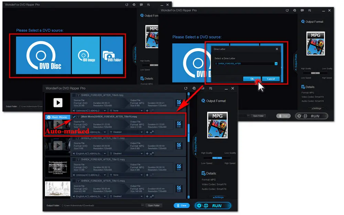The image size is (344, 215).
Task: Click the Title12 preview thumbnail
Action: click(58, 168)
